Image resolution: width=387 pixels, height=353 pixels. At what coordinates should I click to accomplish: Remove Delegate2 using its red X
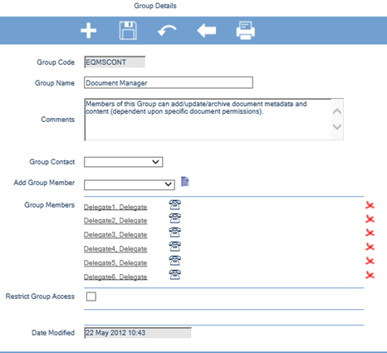370,219
